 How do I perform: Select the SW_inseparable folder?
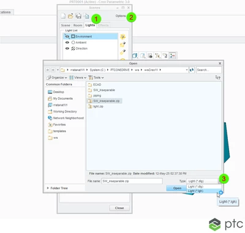point(102,90)
